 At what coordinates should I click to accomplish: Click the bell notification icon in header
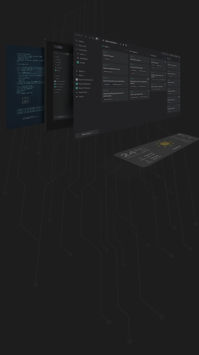click(123, 45)
